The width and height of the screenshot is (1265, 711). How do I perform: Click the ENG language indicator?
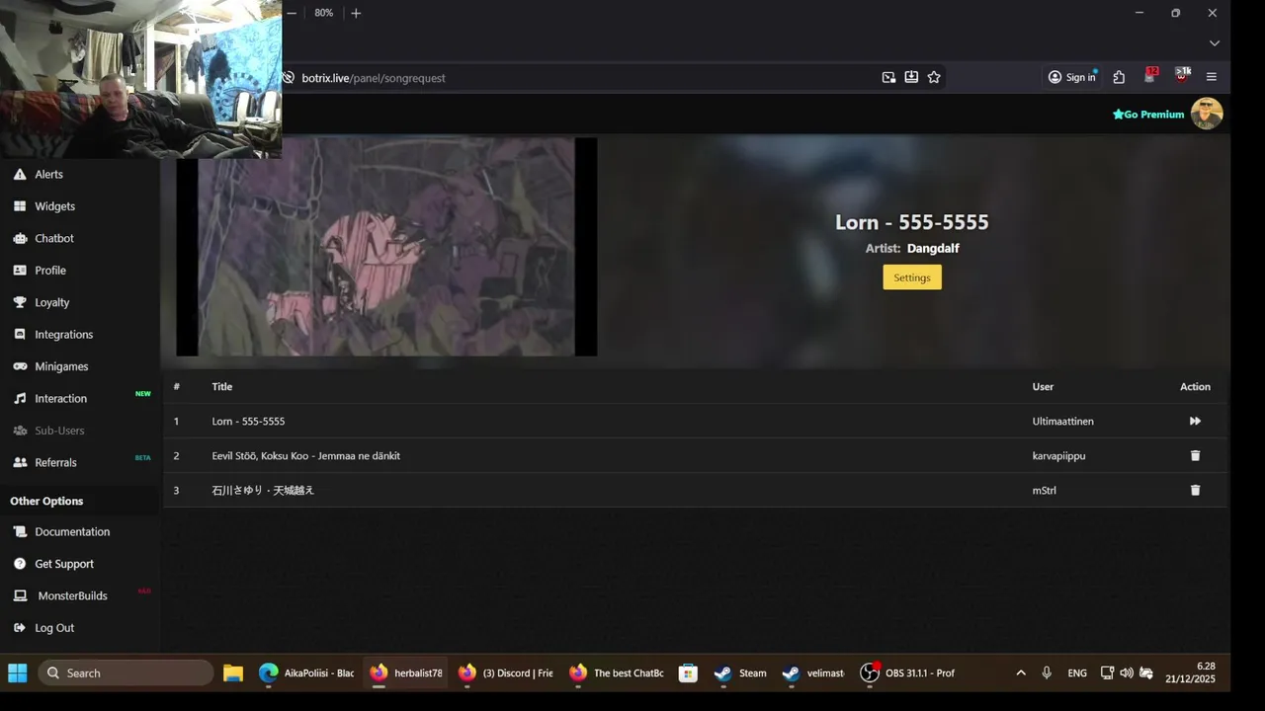(x=1077, y=673)
